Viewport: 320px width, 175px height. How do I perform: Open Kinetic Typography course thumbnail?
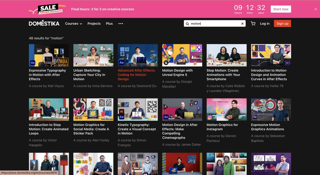[x=138, y=110]
